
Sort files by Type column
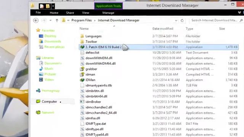(x=189, y=29)
